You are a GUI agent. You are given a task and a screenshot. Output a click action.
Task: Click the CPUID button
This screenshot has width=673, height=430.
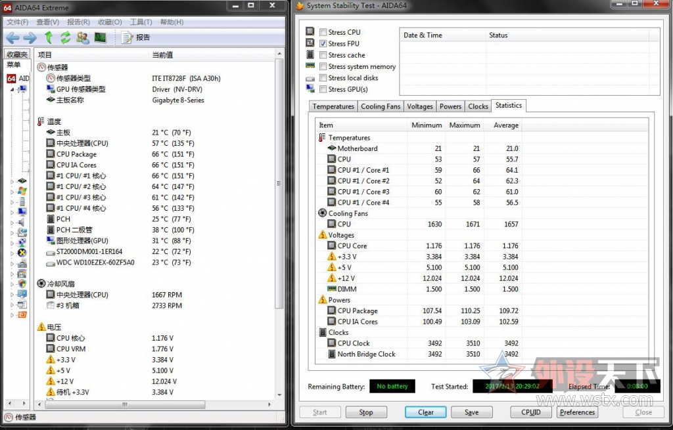tap(531, 412)
